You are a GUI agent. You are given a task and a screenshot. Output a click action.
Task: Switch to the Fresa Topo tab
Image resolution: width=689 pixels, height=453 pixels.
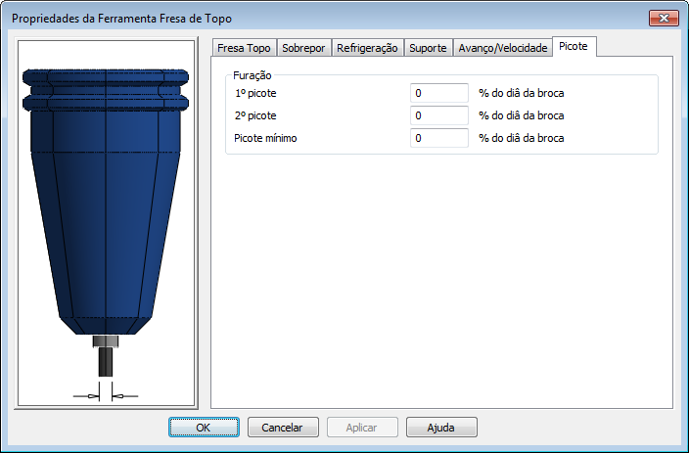tap(245, 48)
